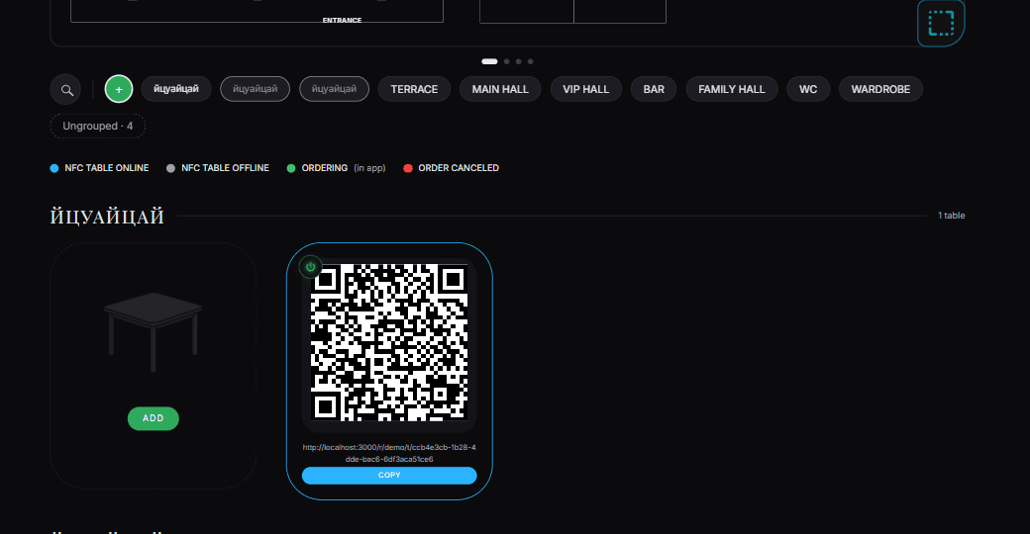This screenshot has height=534, width=1030.
Task: Click the blue COPY link button
Action: [389, 475]
